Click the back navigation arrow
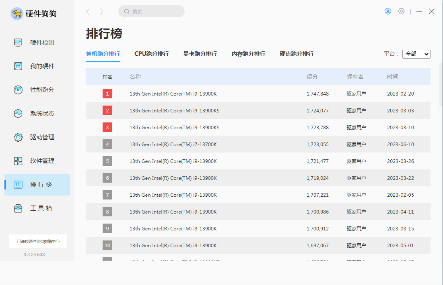443x285 pixels. (x=88, y=12)
